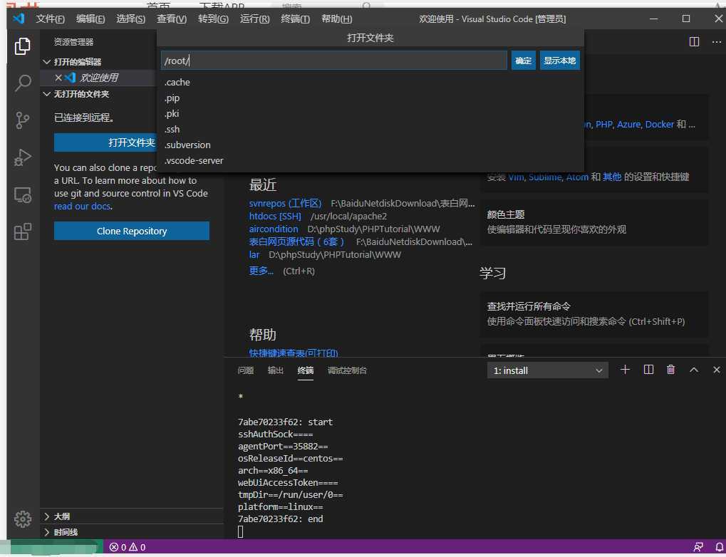Switch to the Problems panel tab
The width and height of the screenshot is (726, 557).
245,370
